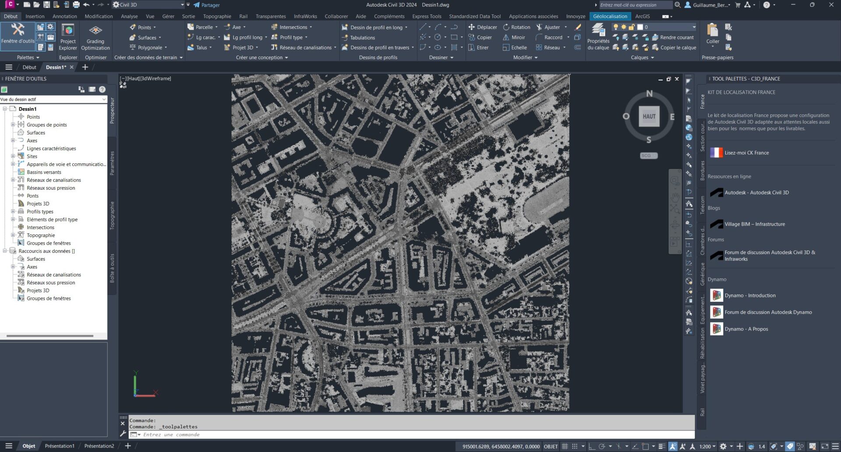
Task: Open the Grading Optimization tool
Action: click(x=95, y=37)
